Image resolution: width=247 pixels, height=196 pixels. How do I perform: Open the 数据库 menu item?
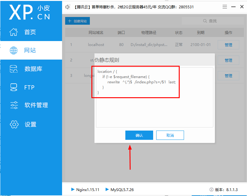(31, 69)
